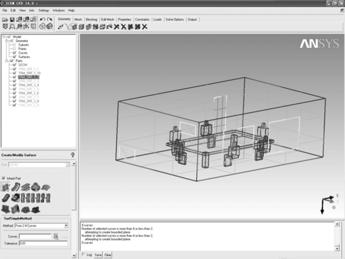This screenshot has height=259, width=345.
Task: Open the Method dropdown list
Action: pyautogui.click(x=66, y=226)
